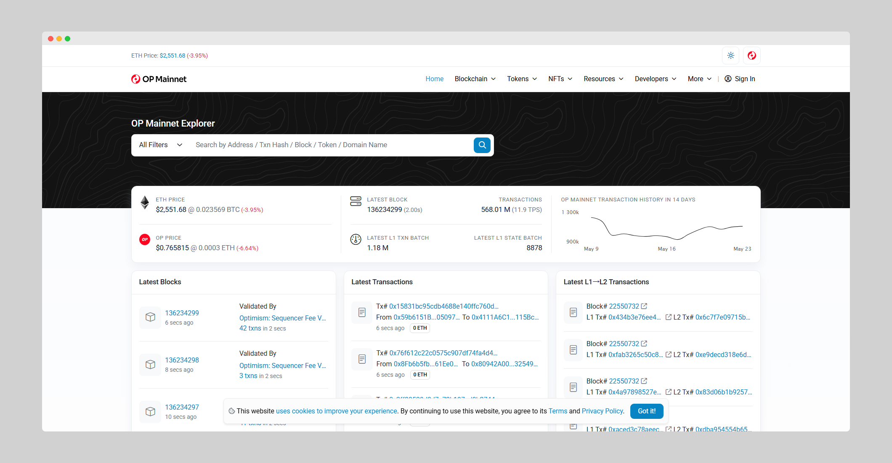The width and height of the screenshot is (892, 463).
Task: Open block 136234298 link
Action: pyautogui.click(x=182, y=360)
